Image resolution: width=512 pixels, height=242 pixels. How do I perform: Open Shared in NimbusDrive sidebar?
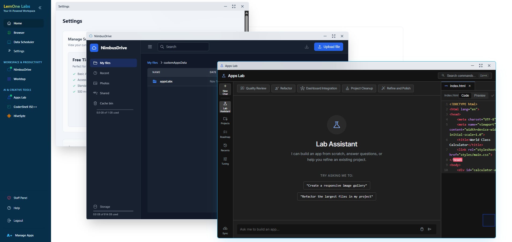click(x=113, y=93)
